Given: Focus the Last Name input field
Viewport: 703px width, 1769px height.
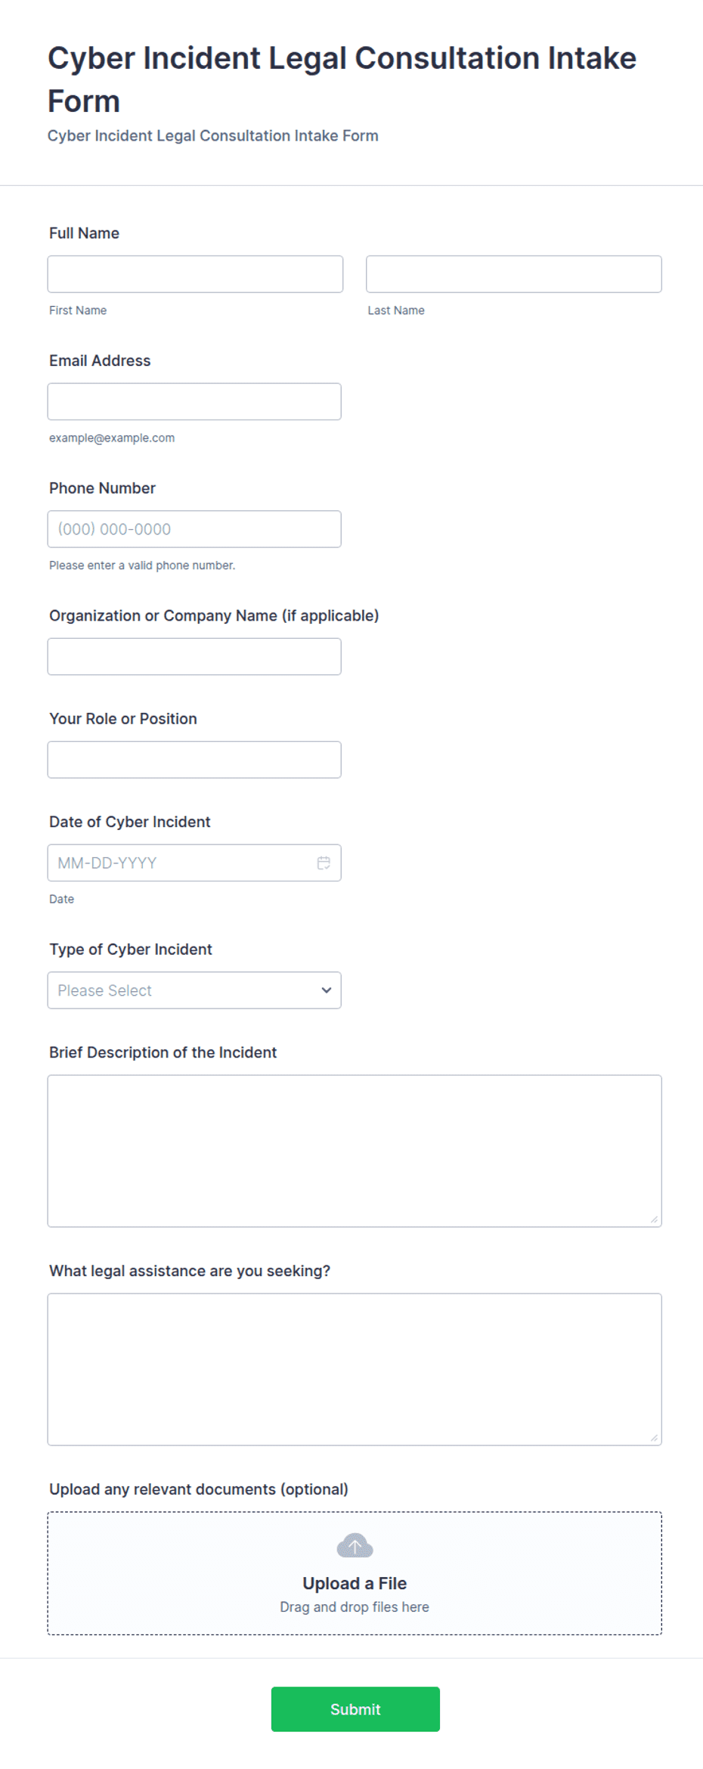Looking at the screenshot, I should [x=513, y=274].
